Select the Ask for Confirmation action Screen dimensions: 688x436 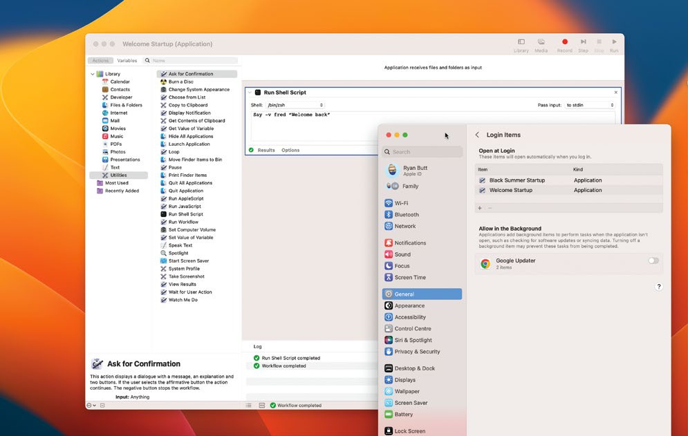pyautogui.click(x=196, y=74)
